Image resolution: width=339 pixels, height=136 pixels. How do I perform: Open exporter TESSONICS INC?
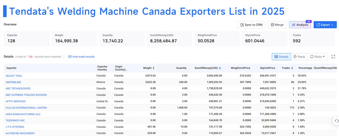coord(15,120)
